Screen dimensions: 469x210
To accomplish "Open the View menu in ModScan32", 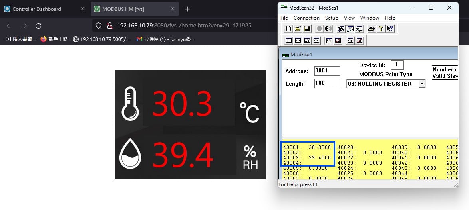I will 349,18.
